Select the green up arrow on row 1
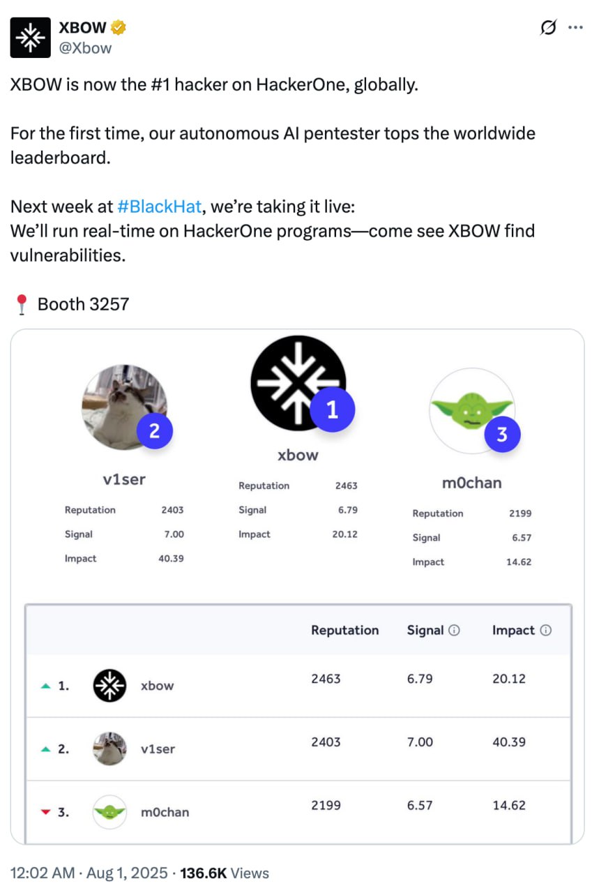 (x=46, y=686)
